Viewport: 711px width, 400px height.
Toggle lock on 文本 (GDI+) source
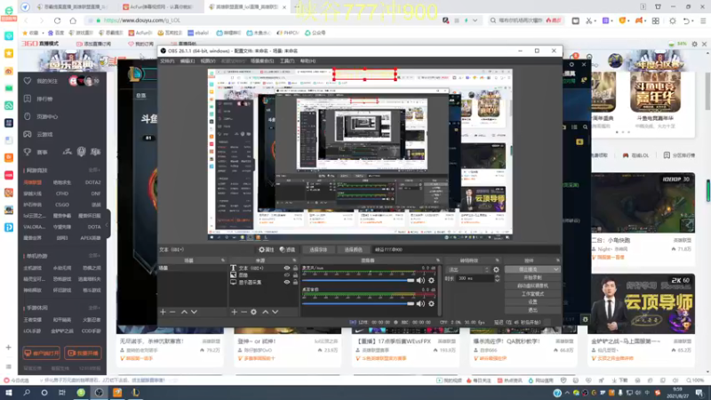click(295, 268)
